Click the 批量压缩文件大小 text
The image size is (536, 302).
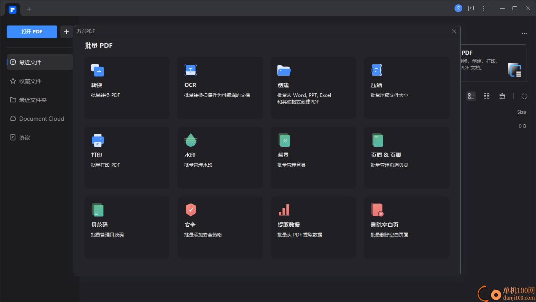coord(389,95)
